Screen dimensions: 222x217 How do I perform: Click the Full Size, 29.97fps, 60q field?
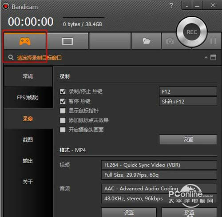(159, 175)
